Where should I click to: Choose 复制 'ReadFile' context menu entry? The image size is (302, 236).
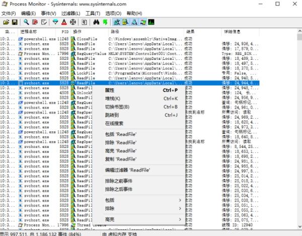[139, 159]
